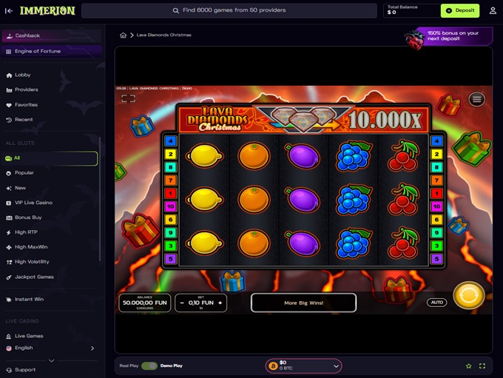Enable AUTO spin mode

[436, 303]
